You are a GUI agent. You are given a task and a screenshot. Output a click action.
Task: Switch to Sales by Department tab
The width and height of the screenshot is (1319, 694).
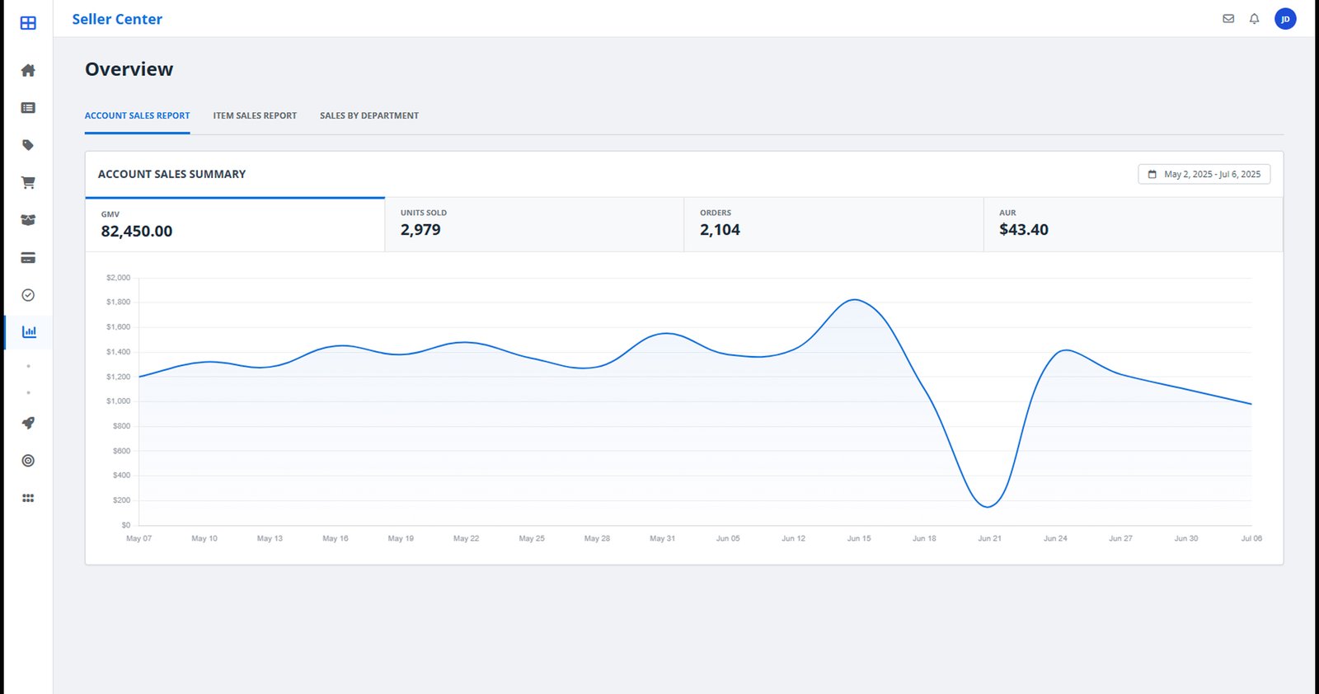point(368,116)
